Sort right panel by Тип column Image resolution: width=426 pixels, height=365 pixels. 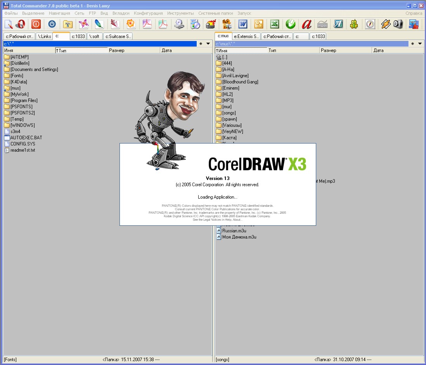(293, 50)
